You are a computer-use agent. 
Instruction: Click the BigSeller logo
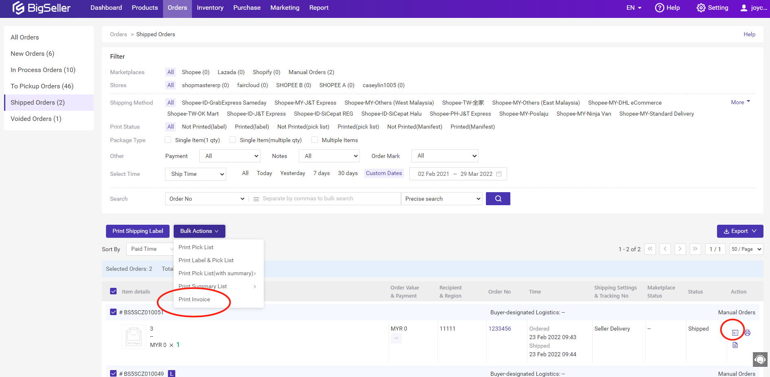tap(41, 8)
